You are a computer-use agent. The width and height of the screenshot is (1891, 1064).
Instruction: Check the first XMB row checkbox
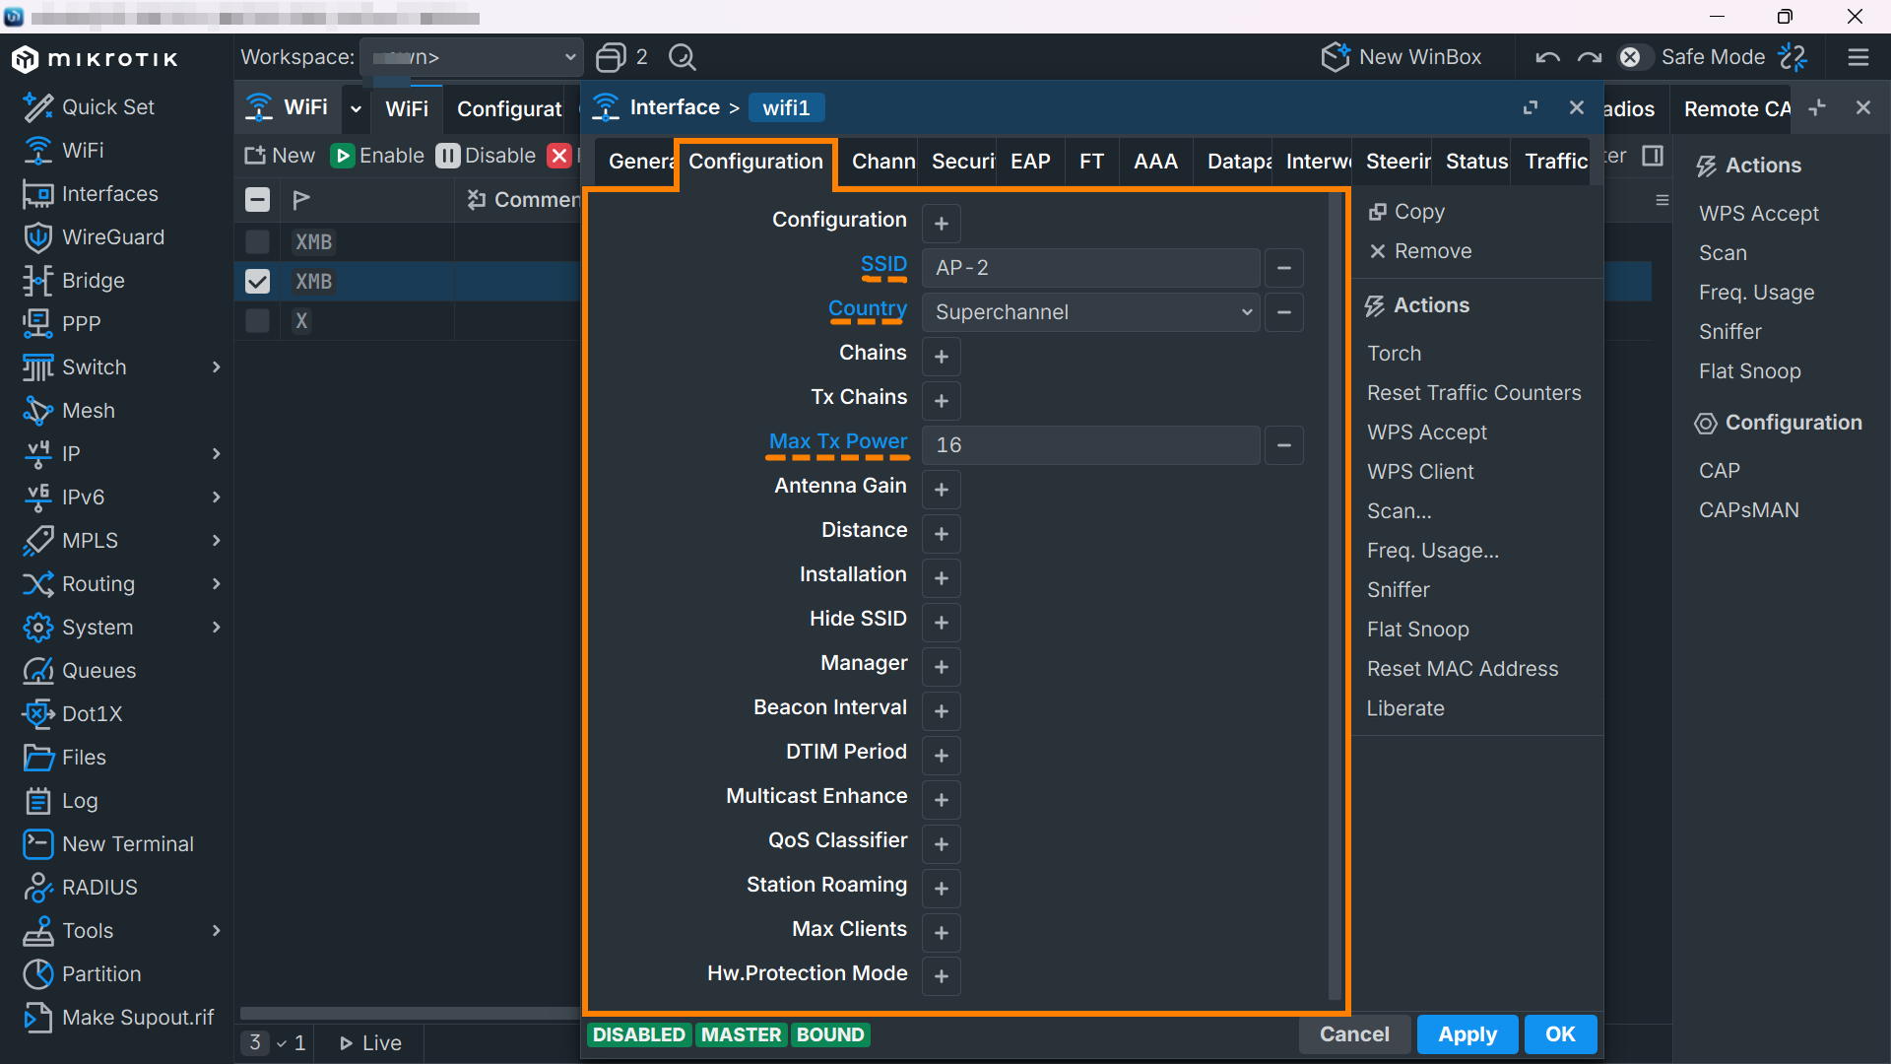[x=257, y=241]
